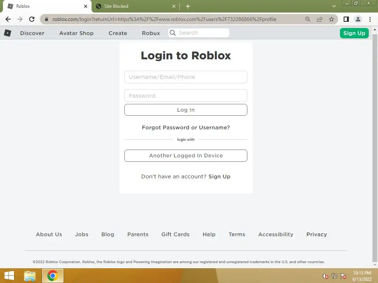Open the Chrome profile avatar
The image size is (378, 283).
358,19
